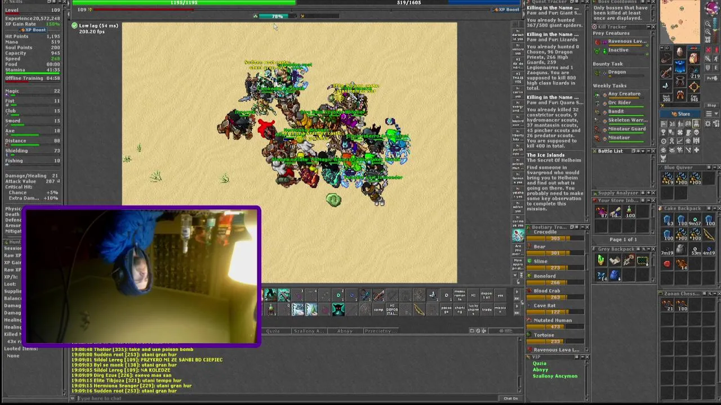Expand the Supply Analyser panel
Screen dimensions: 721x405
[648, 193]
